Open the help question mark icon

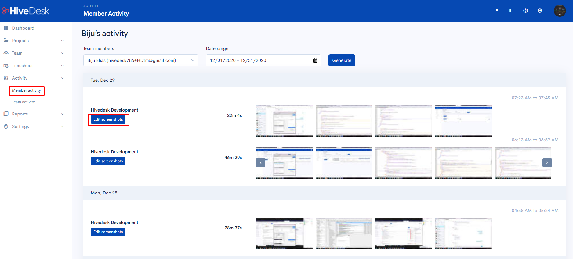point(525,11)
